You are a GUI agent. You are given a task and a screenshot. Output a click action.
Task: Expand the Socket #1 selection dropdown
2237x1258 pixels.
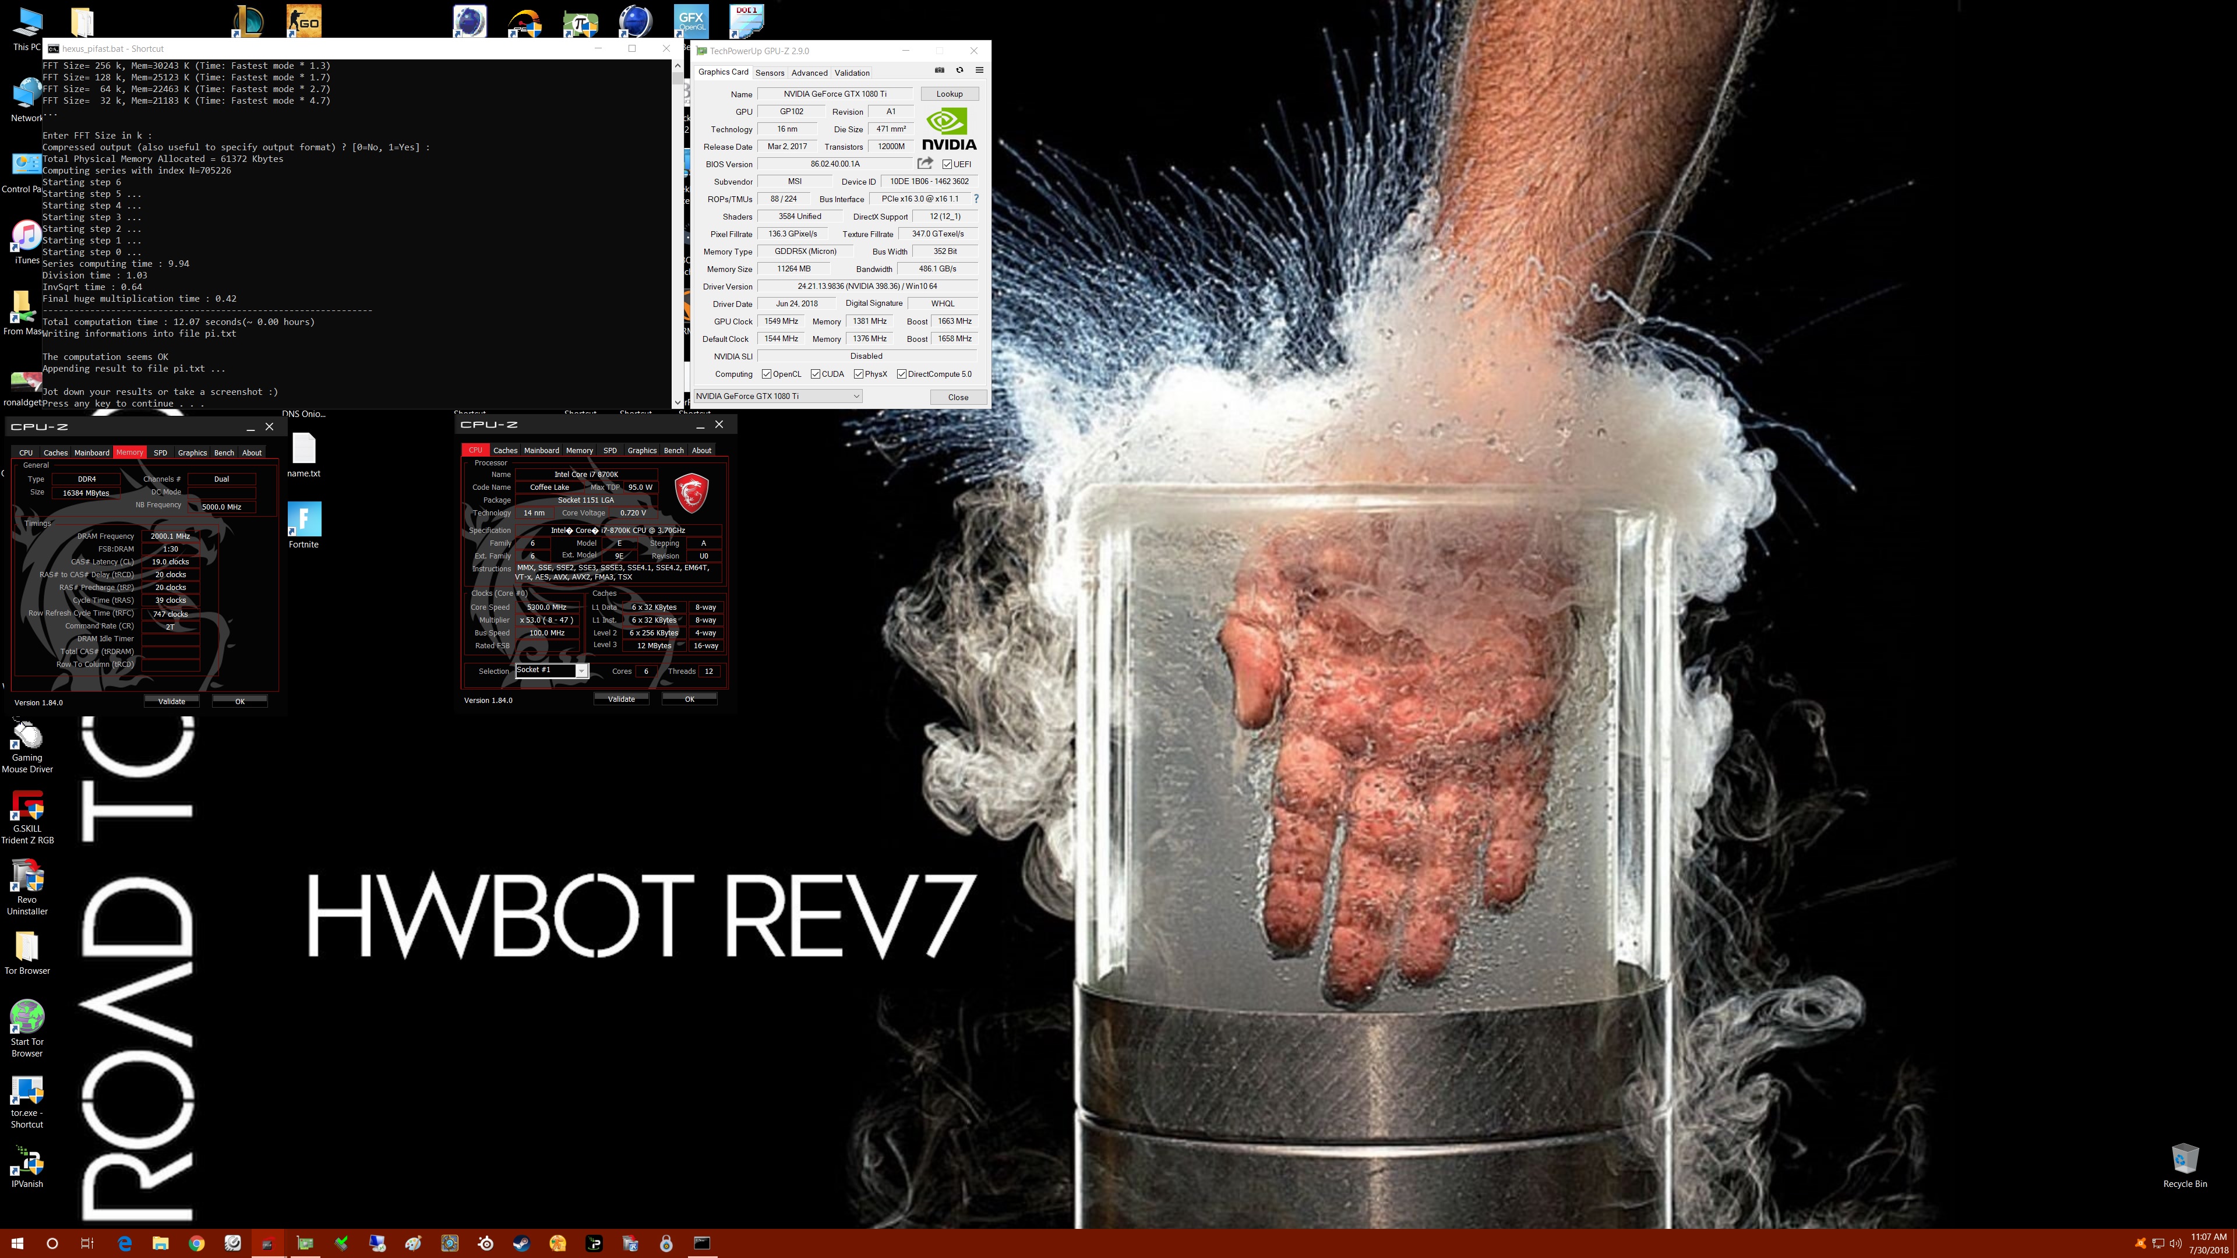581,670
